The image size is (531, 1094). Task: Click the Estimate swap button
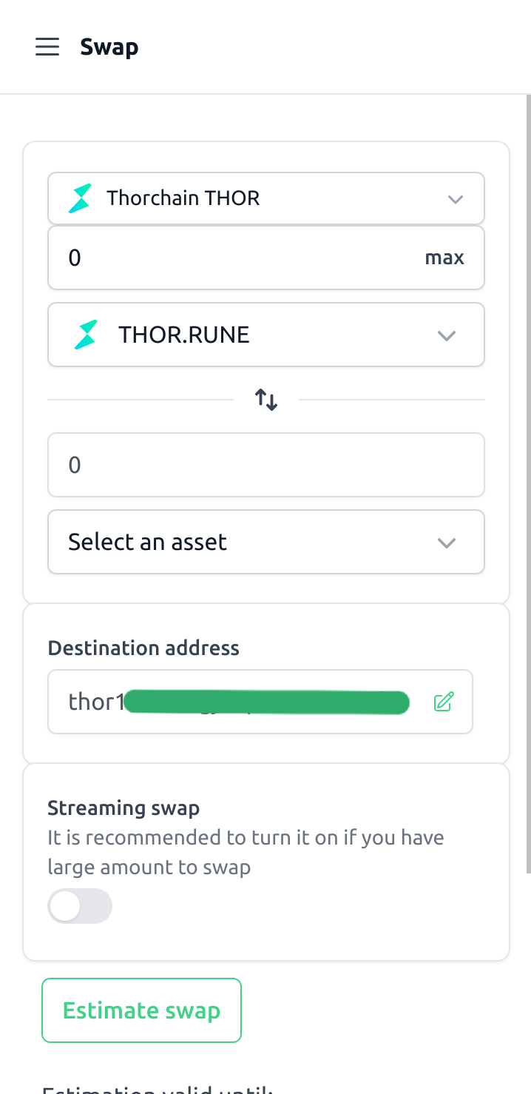point(141,1010)
